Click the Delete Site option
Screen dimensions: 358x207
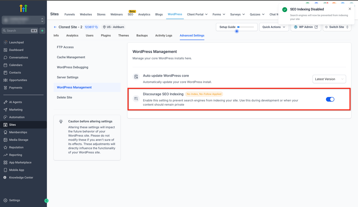point(64,97)
